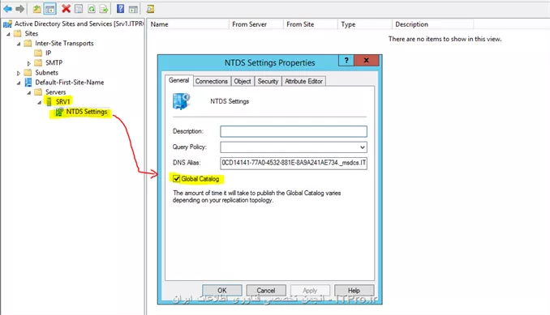This screenshot has width=550, height=315.
Task: Click the From Site column header
Action: (x=310, y=24)
